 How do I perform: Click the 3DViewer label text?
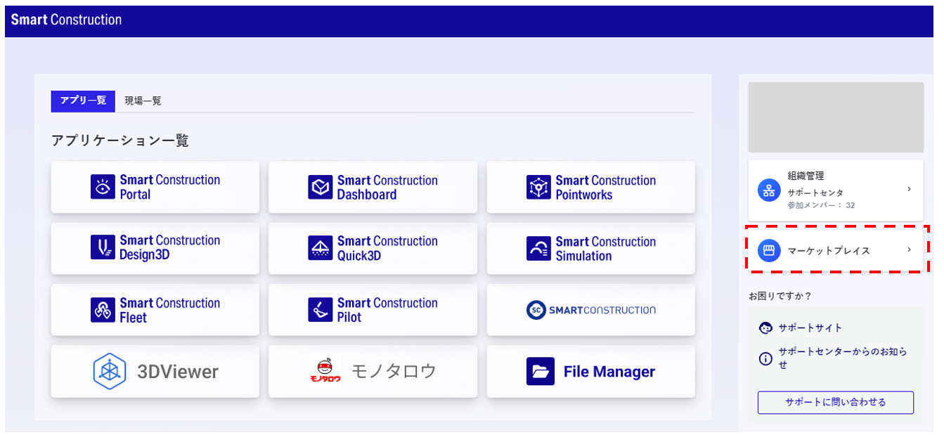178,372
